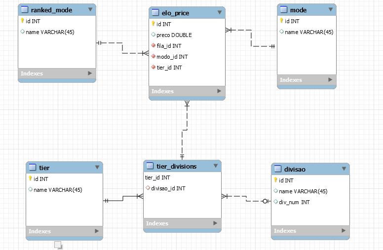This screenshot has height=250, width=383.
Task: Select the small square handle below tier table
Action: 58,245
